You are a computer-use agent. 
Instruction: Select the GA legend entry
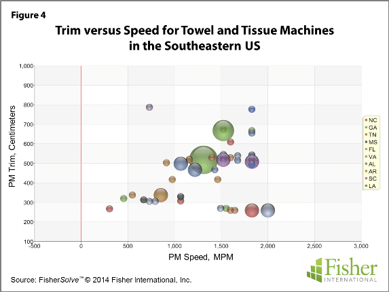371,128
